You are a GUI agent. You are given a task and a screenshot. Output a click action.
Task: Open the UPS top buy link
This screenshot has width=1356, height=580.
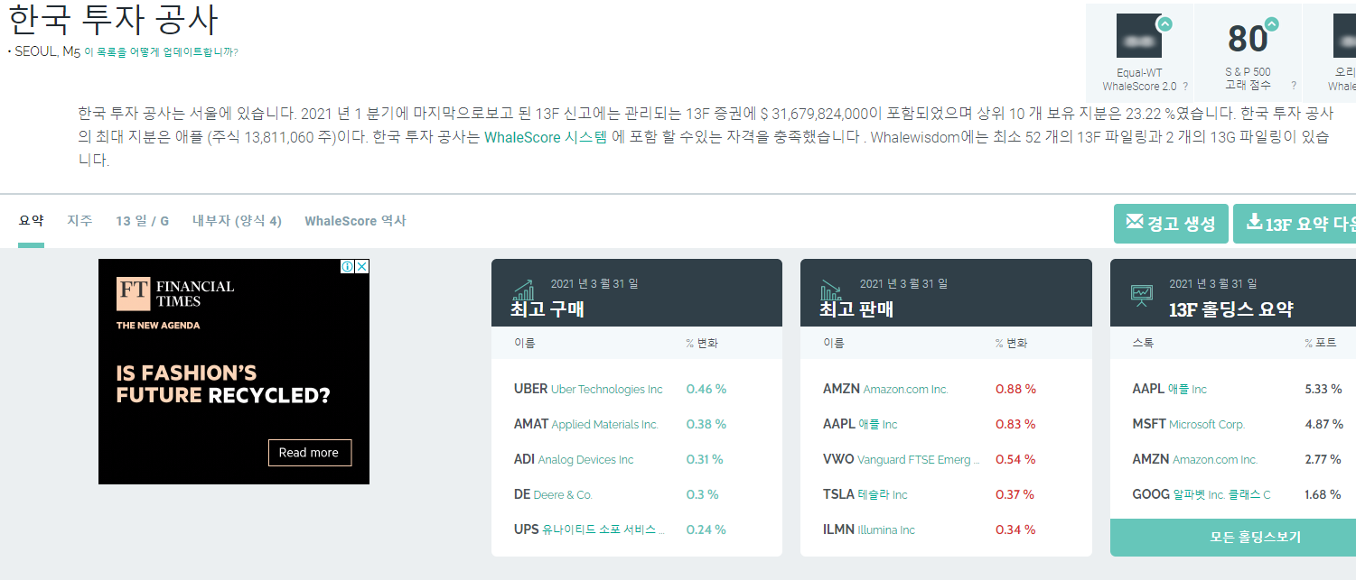[x=589, y=529]
